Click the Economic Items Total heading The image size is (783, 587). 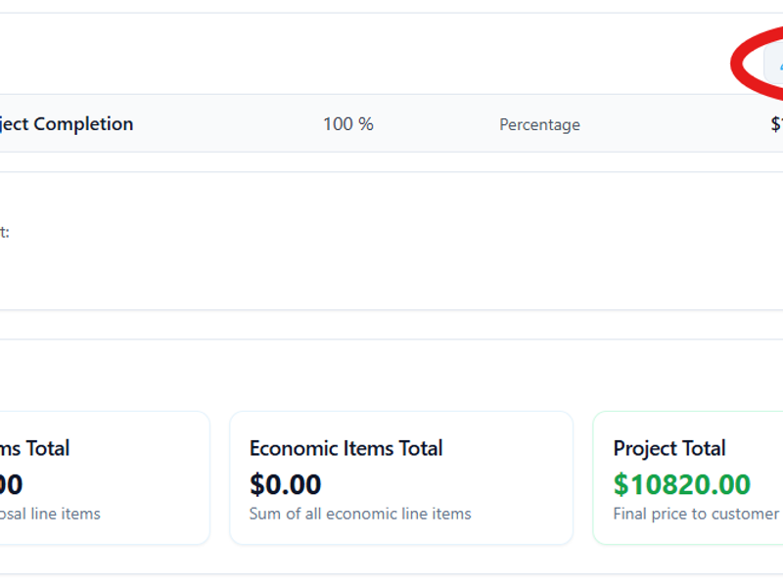(345, 448)
